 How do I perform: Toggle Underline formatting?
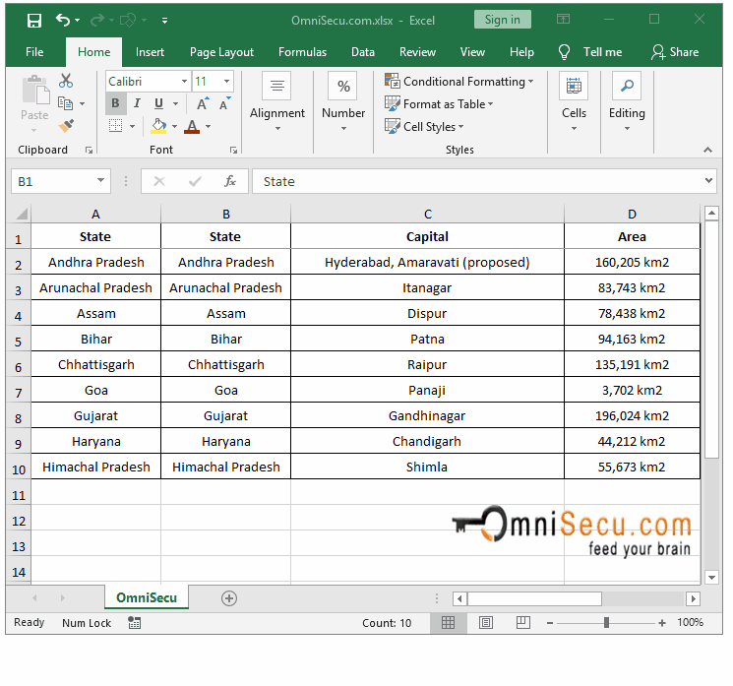click(x=159, y=103)
